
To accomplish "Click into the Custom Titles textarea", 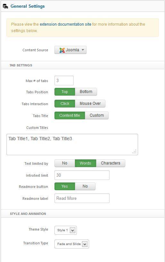I will (x=72, y=144).
